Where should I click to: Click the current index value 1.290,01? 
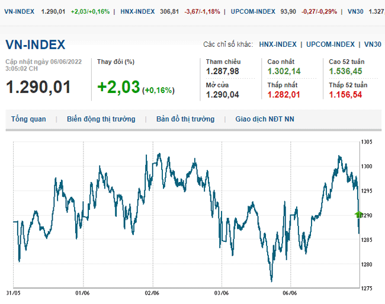pyautogui.click(x=38, y=87)
